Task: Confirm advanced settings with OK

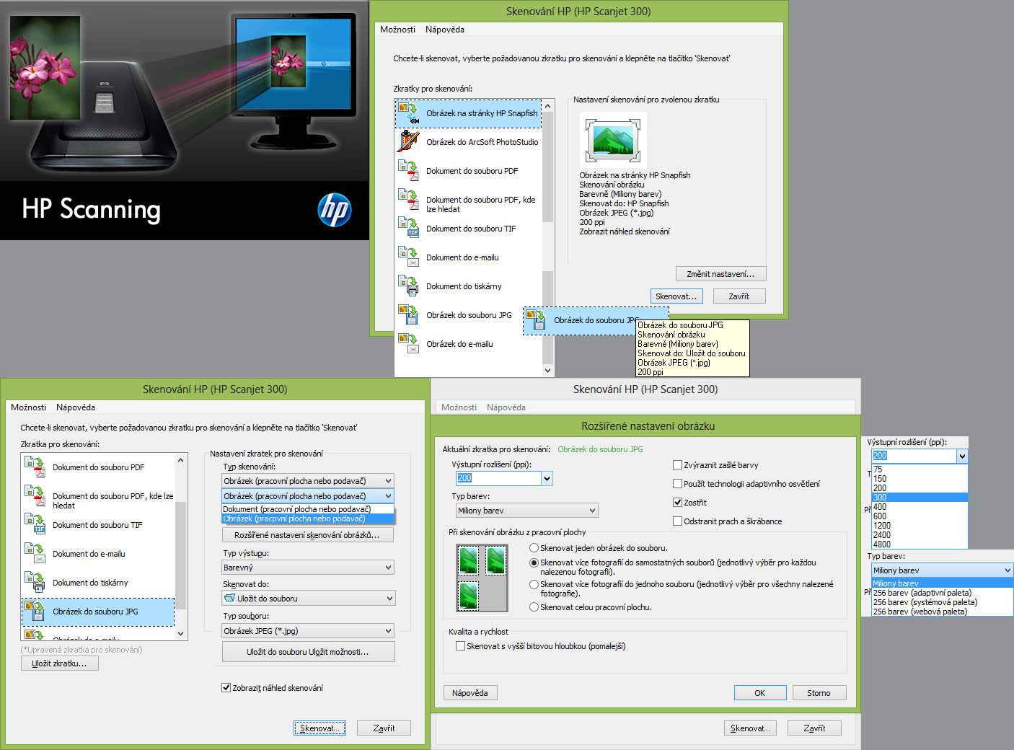Action: point(760,693)
